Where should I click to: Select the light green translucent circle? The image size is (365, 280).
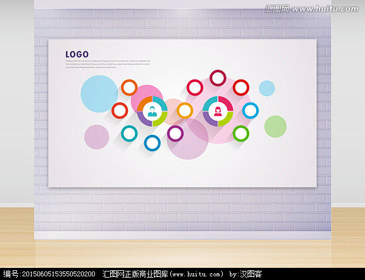coord(275,126)
